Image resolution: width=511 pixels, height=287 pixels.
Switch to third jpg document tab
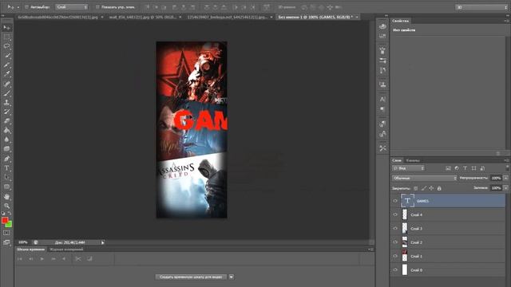tap(228, 17)
